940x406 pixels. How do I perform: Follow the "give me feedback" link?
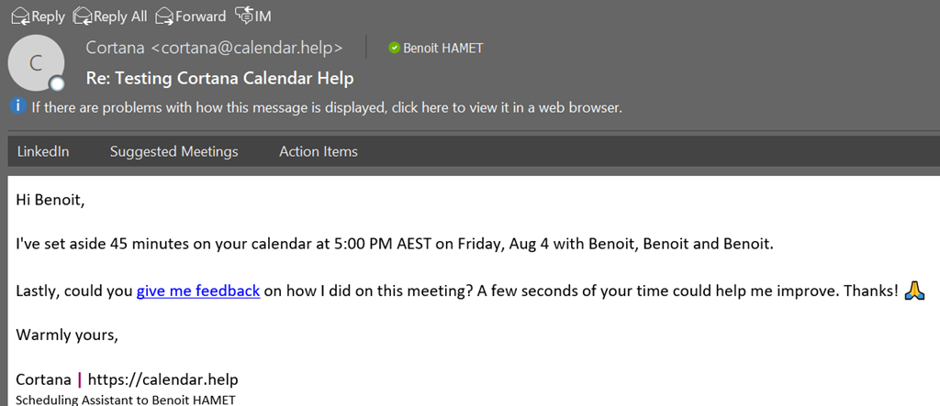point(198,291)
